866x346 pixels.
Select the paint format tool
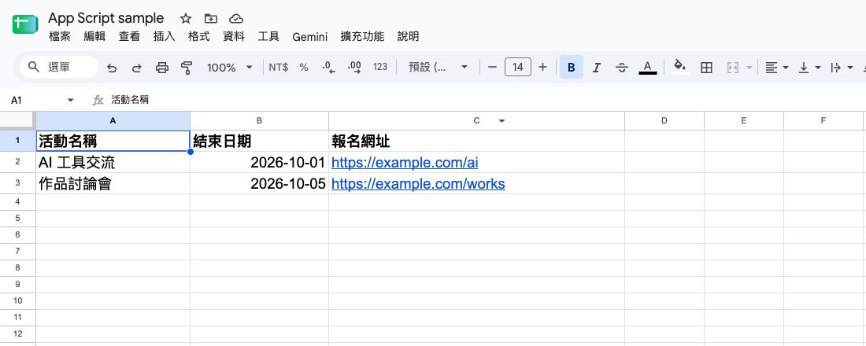pos(187,68)
